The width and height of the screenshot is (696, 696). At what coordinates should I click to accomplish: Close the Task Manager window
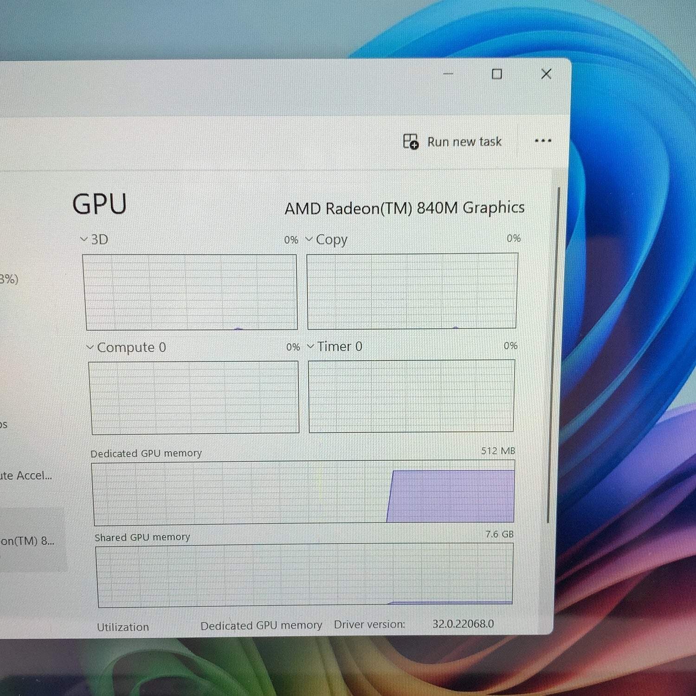(546, 74)
